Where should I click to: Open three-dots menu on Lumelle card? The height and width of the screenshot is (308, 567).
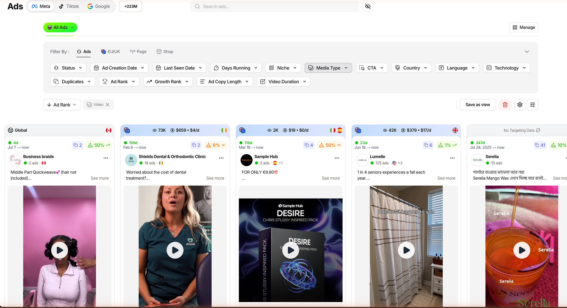(x=452, y=158)
